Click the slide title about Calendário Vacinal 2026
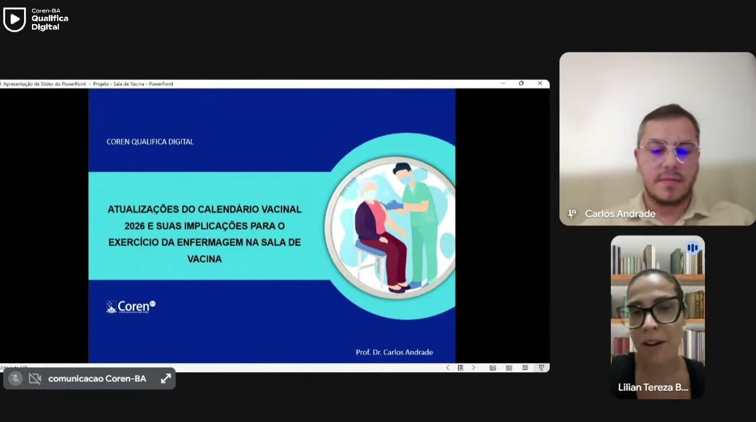The image size is (756, 422). (205, 234)
